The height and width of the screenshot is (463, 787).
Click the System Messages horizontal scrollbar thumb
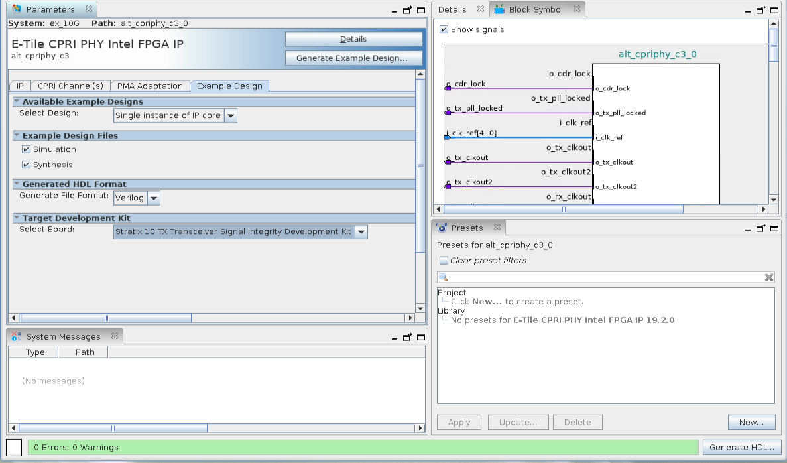pos(113,429)
